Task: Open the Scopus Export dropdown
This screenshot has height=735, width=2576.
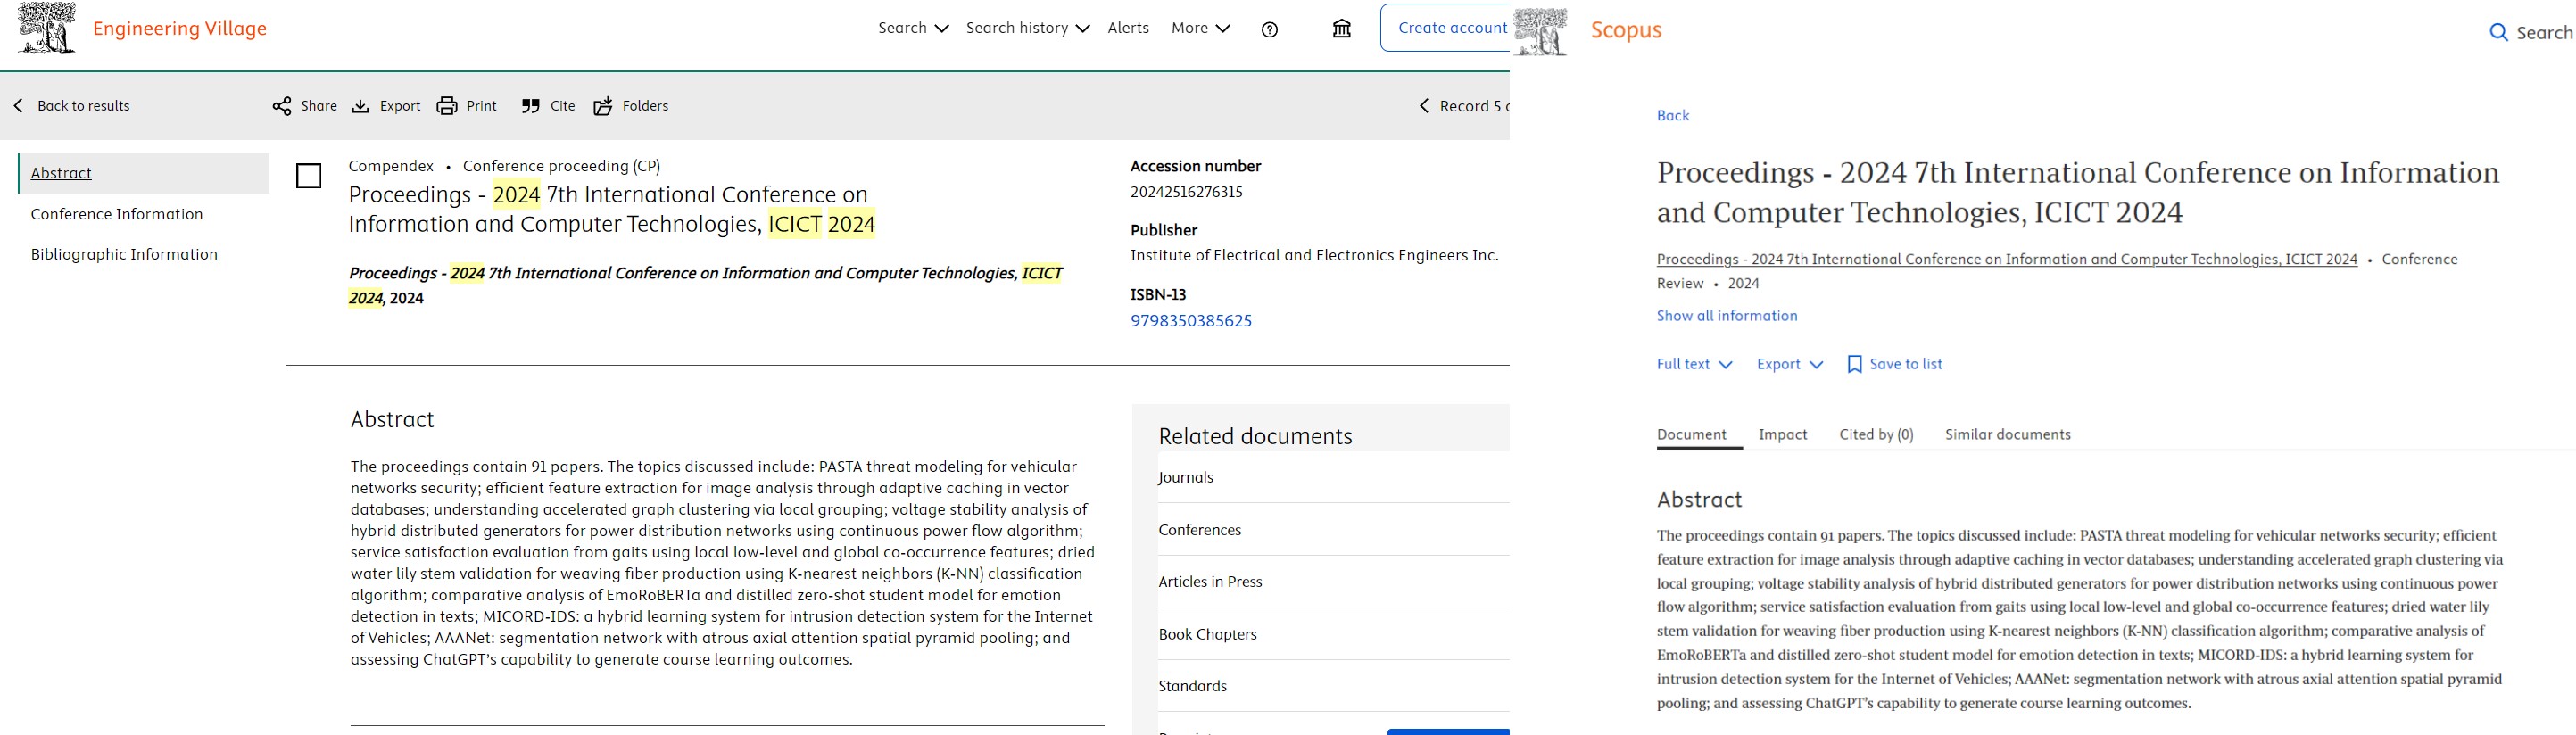Action: [x=1789, y=364]
